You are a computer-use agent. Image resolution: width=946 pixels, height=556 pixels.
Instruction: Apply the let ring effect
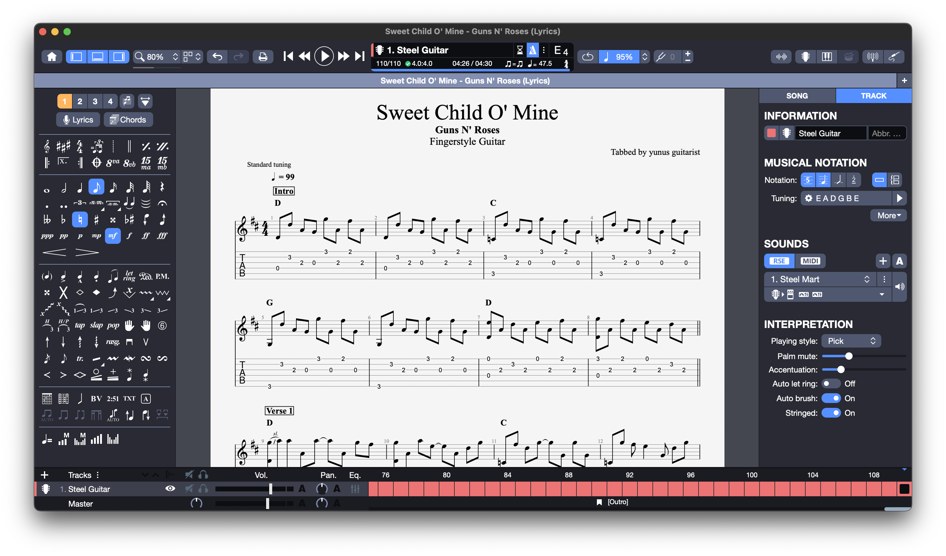(129, 276)
